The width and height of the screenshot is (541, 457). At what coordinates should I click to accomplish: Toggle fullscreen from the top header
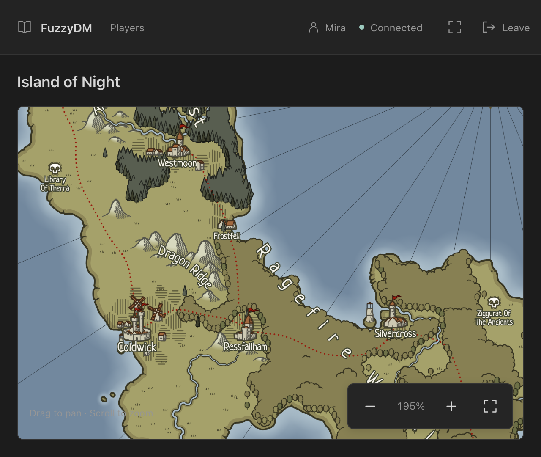click(455, 28)
